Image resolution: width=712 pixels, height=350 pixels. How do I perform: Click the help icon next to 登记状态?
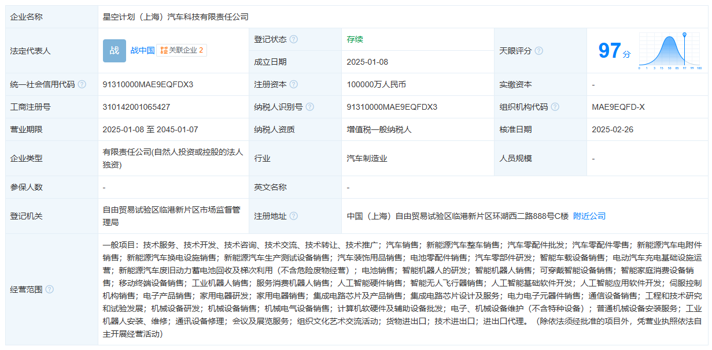coord(294,39)
